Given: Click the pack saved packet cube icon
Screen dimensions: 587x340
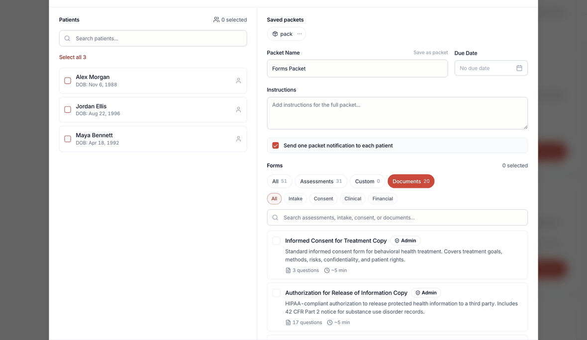Looking at the screenshot, I should pyautogui.click(x=275, y=34).
